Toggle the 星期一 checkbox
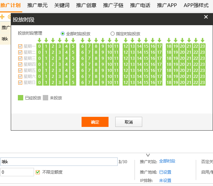This screenshot has height=186, width=213. point(20,46)
